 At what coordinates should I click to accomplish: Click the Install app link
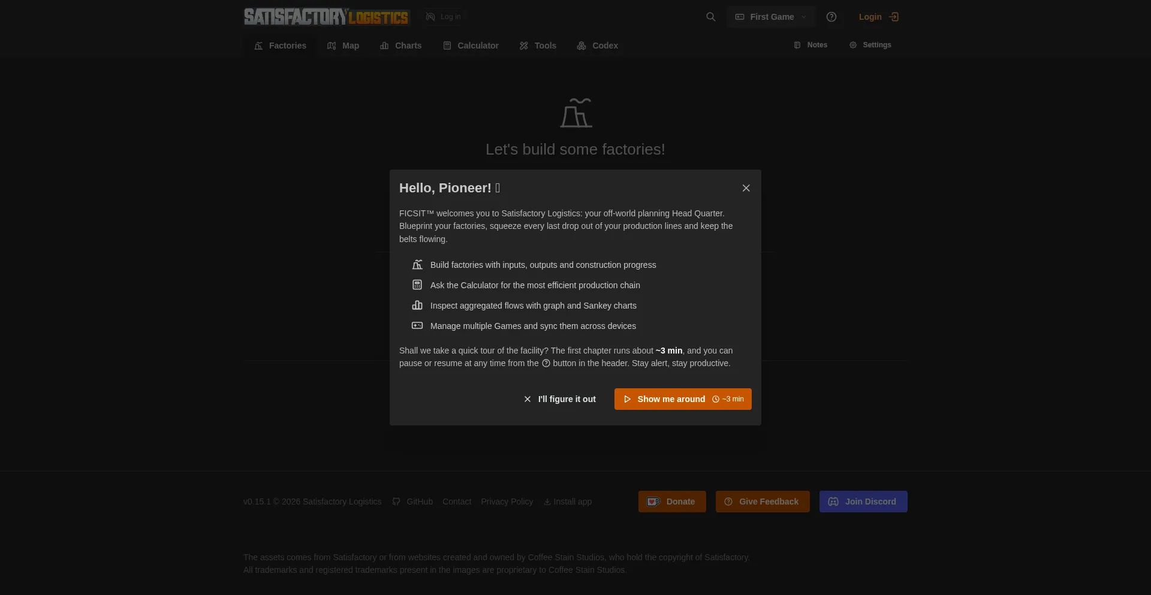point(567,502)
